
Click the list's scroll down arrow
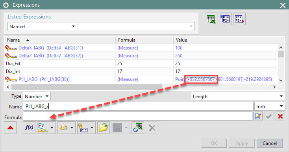(x=281, y=80)
